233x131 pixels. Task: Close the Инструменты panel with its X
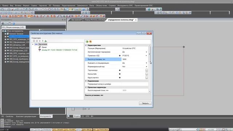pos(65,20)
